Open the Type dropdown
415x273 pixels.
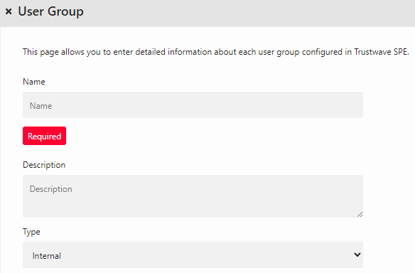(x=193, y=255)
